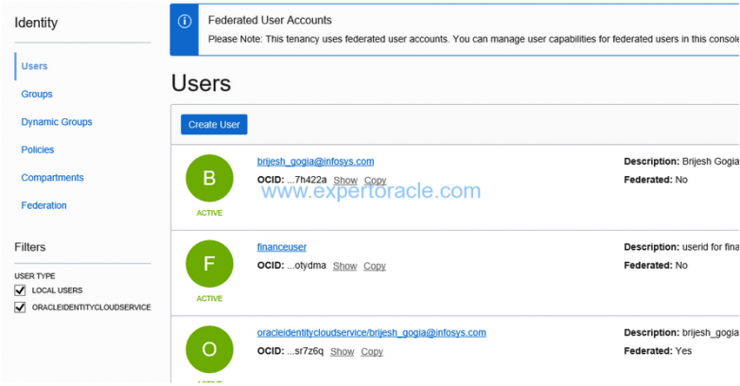The width and height of the screenshot is (740, 386).
Task: Show OCID ending sr7z6q
Action: [343, 352]
